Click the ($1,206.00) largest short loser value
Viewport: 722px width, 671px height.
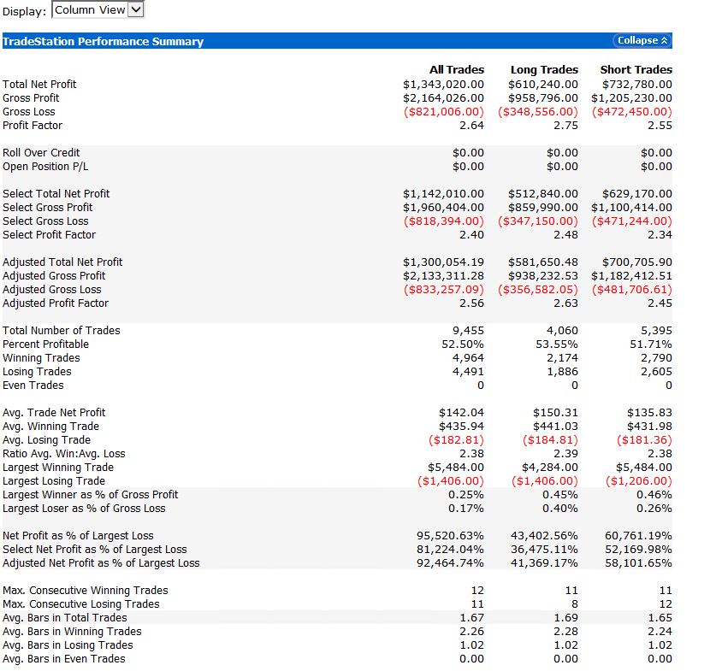[639, 481]
